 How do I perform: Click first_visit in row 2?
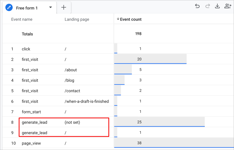[30, 59]
